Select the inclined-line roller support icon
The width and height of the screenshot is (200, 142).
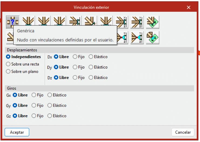(x=90, y=22)
